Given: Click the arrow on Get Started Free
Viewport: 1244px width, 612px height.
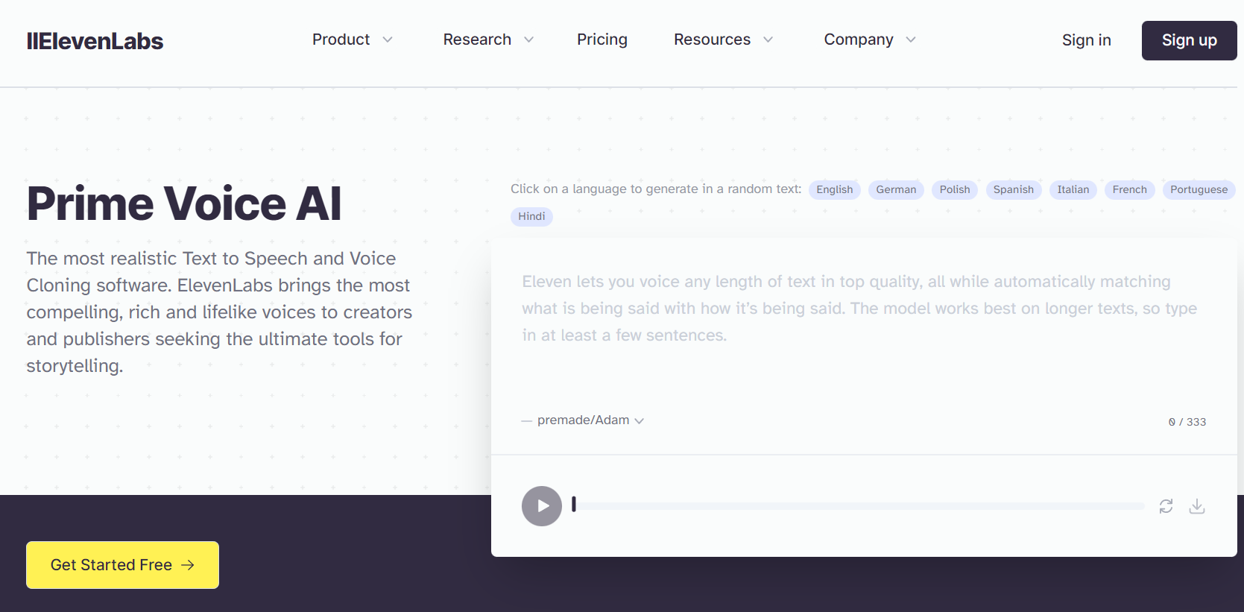Looking at the screenshot, I should point(188,565).
